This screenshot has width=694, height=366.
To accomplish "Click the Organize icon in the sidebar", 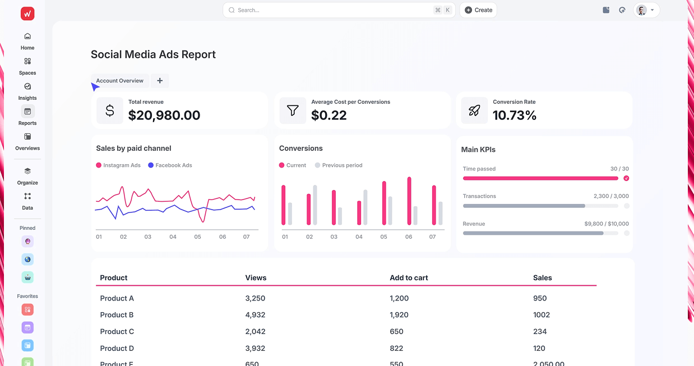I will coord(27,175).
